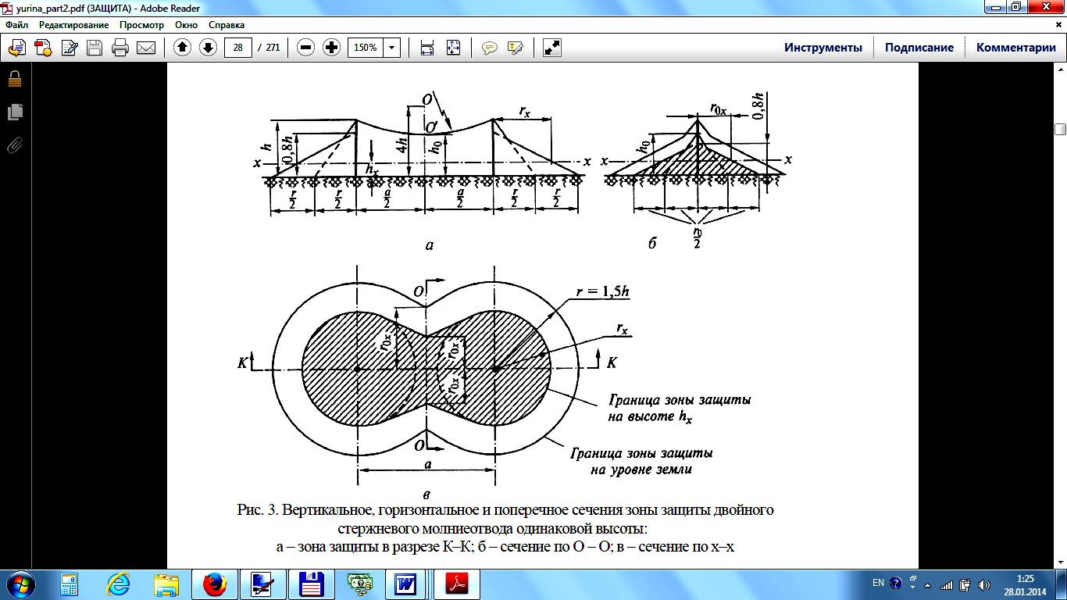The height and width of the screenshot is (600, 1067).
Task: Zoom out with the minus button
Action: (306, 48)
